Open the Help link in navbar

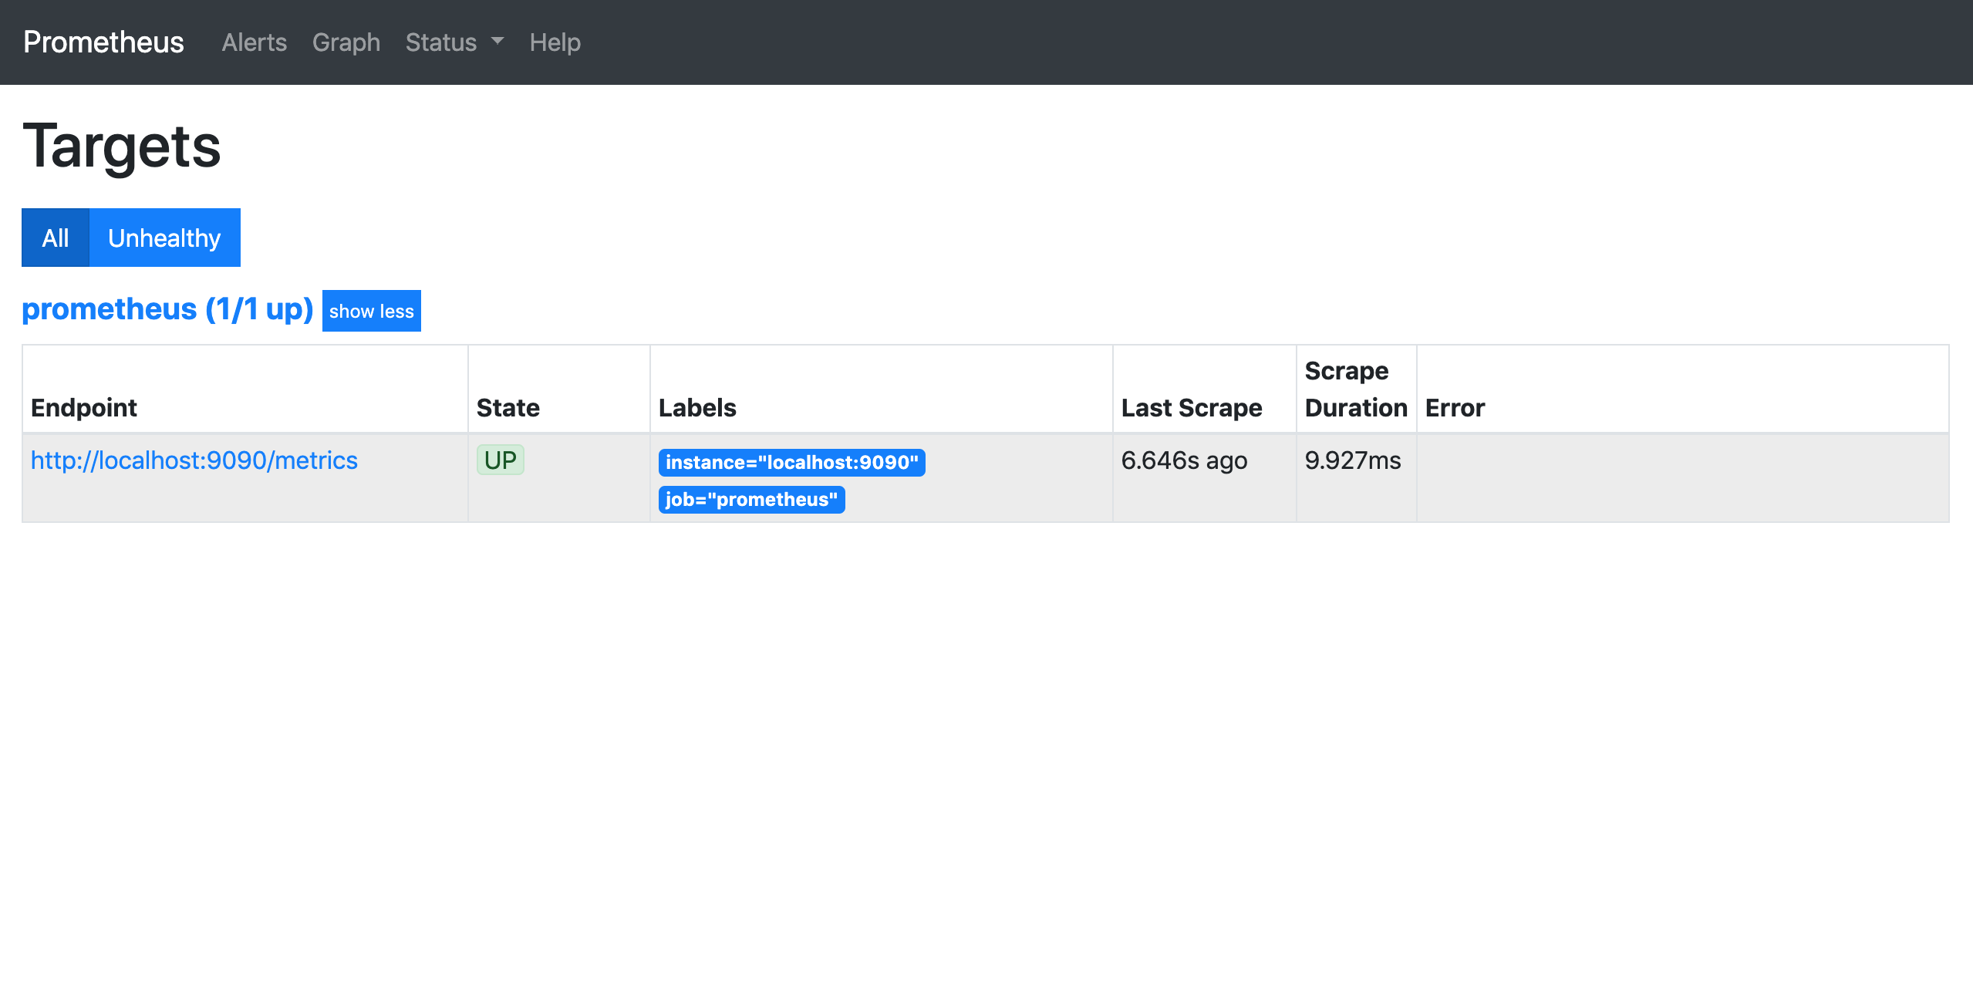(x=555, y=42)
